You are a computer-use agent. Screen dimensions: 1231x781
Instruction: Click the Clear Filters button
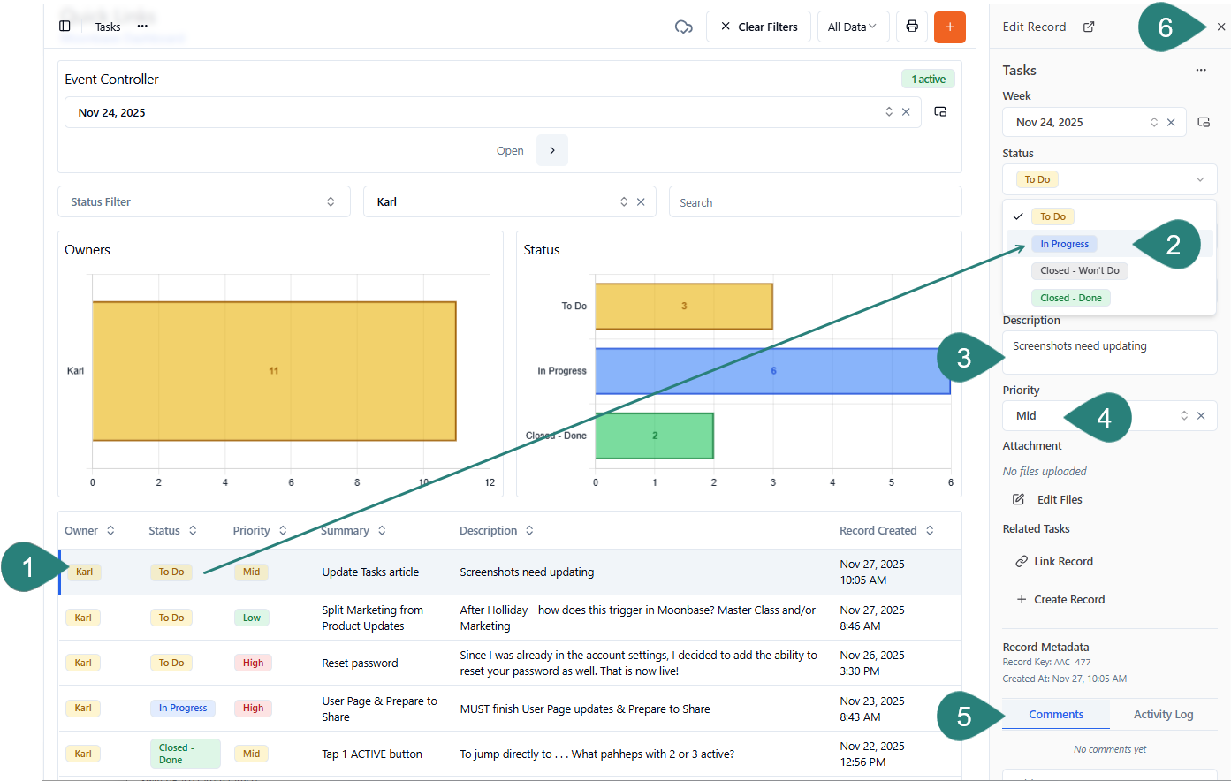point(758,27)
